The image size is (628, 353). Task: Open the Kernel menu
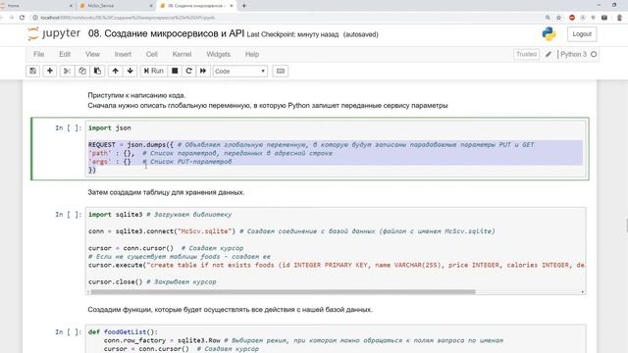pos(182,54)
